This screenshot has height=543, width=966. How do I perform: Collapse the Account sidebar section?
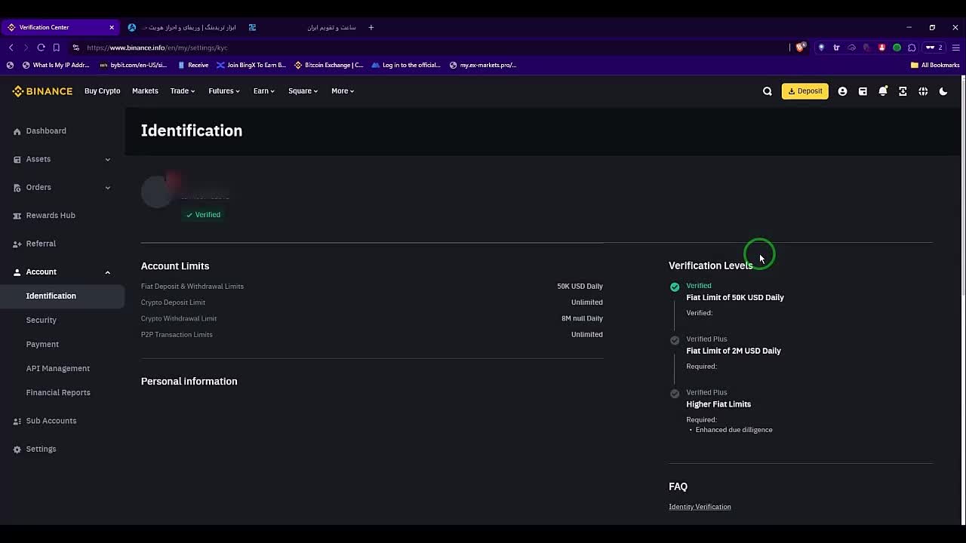pos(107,272)
